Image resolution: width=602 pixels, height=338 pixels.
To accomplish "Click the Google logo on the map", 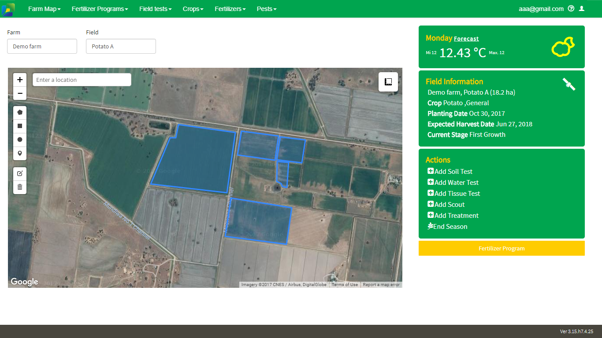I will point(24,282).
